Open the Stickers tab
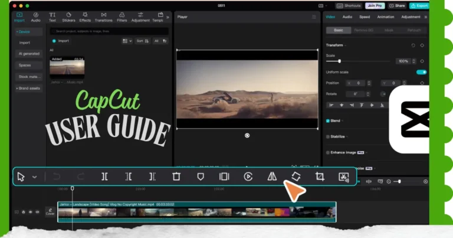453x238 pixels. (x=68, y=17)
